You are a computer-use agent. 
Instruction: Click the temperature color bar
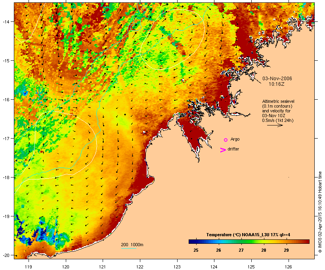pyautogui.click(x=249, y=241)
